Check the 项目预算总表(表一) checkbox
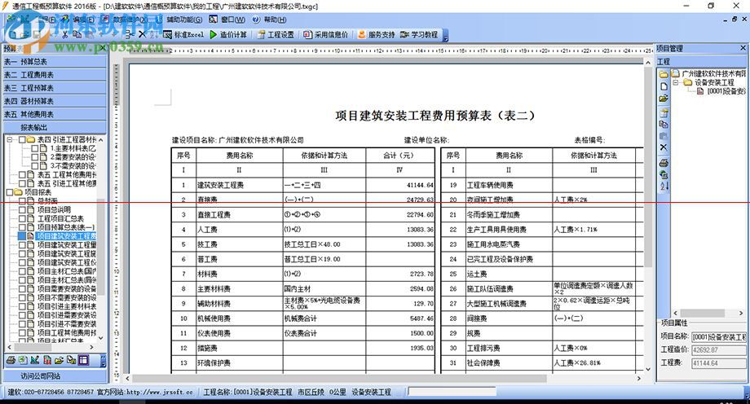750x404 pixels. pos(22,227)
